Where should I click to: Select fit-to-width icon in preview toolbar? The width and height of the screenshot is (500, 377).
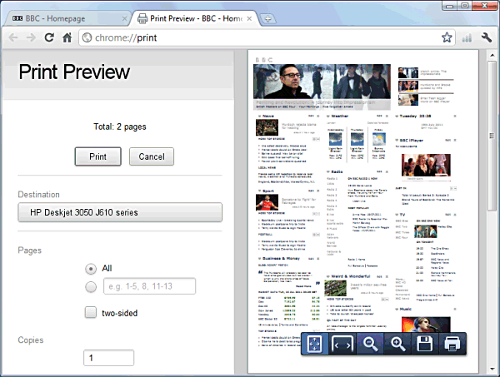(x=342, y=344)
